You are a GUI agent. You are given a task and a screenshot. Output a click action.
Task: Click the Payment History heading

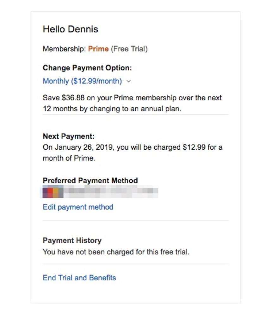[72, 240]
